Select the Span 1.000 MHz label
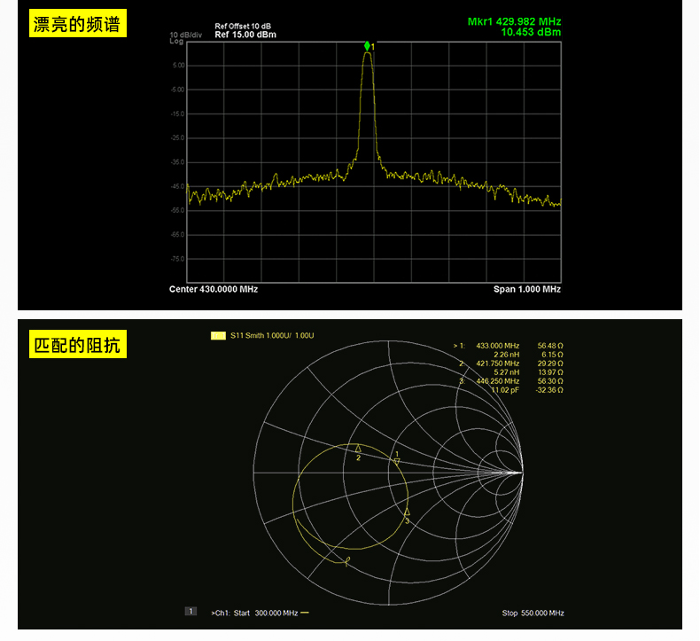Image resolution: width=700 pixels, height=641 pixels. coord(527,289)
